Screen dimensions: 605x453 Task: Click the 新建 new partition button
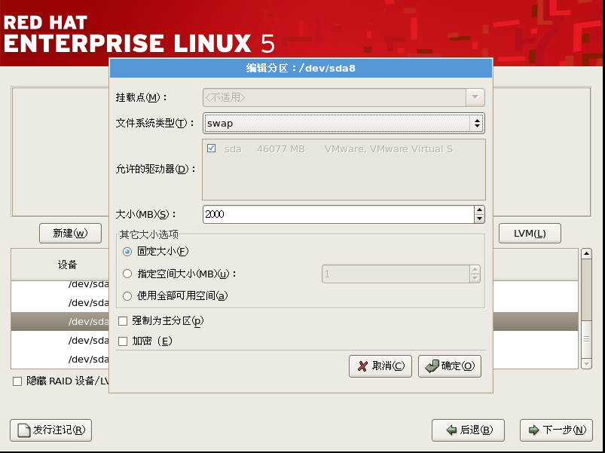pyautogui.click(x=70, y=233)
